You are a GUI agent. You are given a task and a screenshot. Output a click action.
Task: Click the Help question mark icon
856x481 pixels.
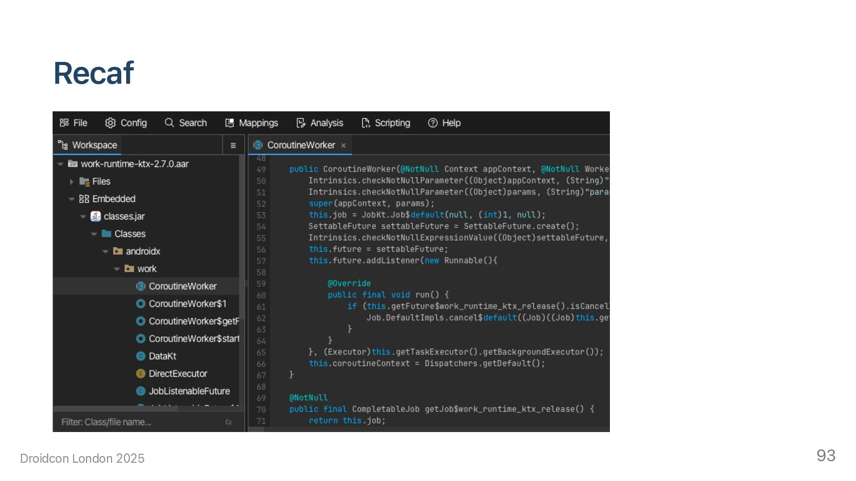pos(432,123)
